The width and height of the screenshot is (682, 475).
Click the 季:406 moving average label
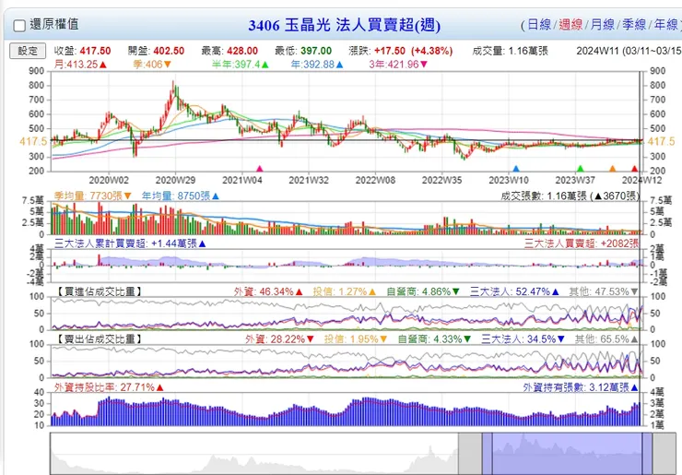point(152,65)
